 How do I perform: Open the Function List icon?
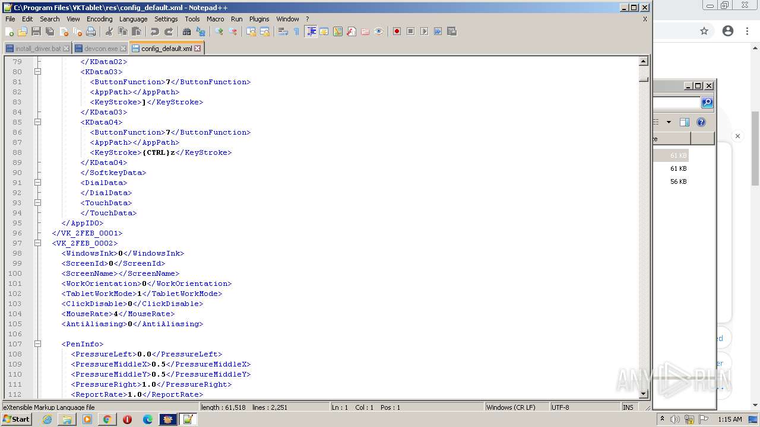click(351, 31)
